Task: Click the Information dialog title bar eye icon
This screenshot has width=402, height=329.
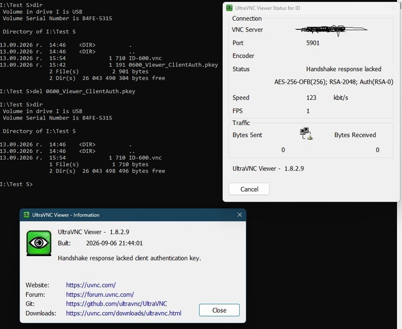Action: [x=26, y=215]
